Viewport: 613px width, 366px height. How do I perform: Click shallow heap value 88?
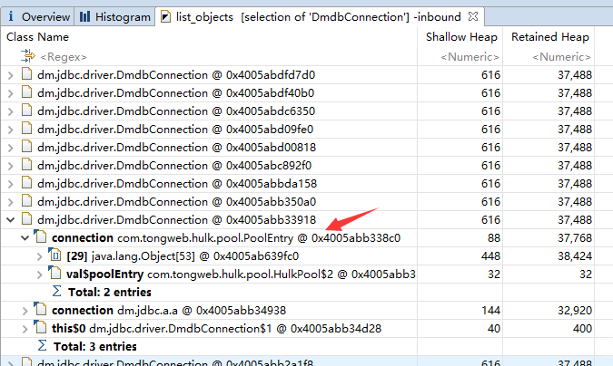tap(494, 238)
